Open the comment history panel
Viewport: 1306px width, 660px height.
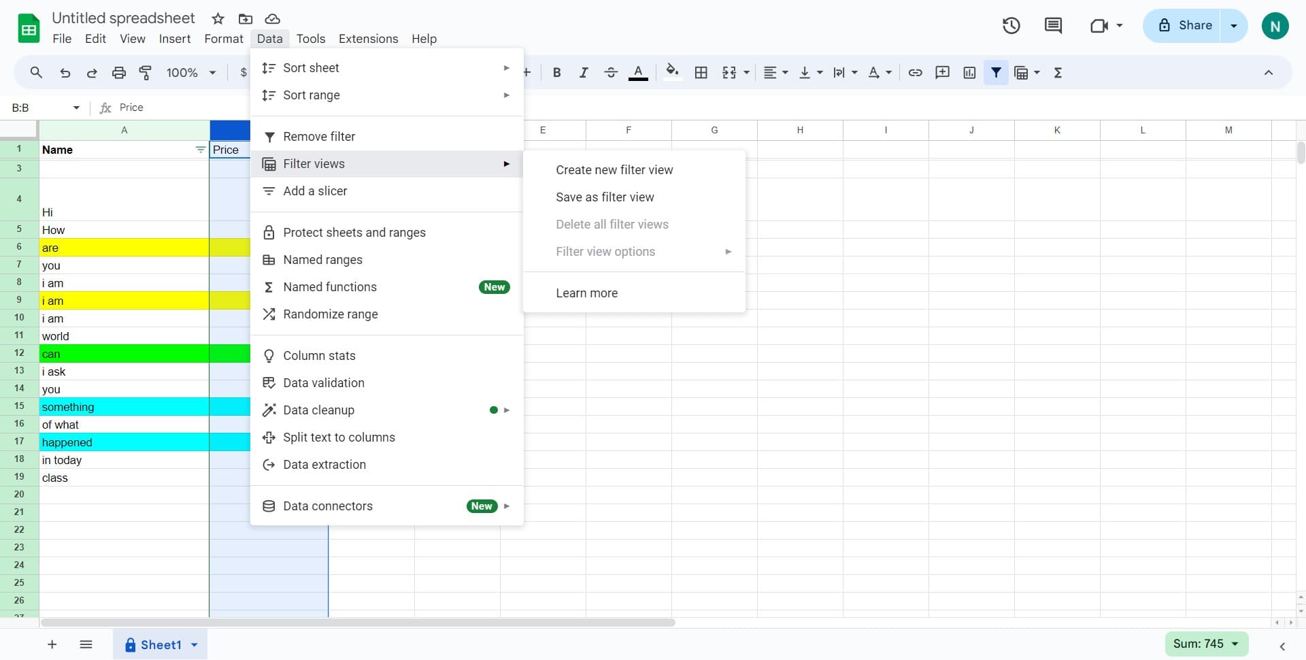(x=1053, y=25)
